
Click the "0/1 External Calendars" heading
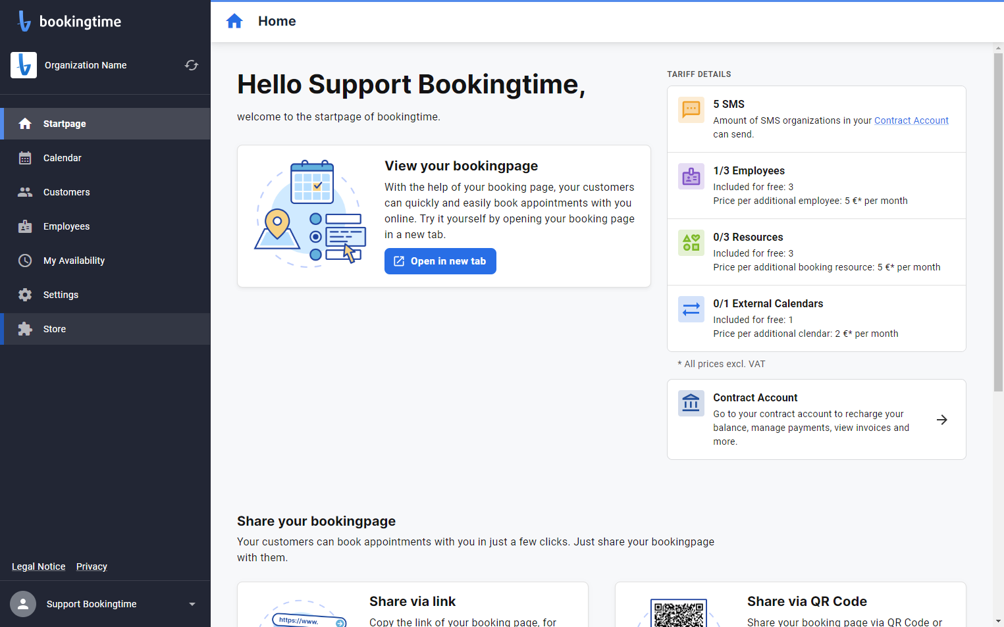tap(768, 303)
